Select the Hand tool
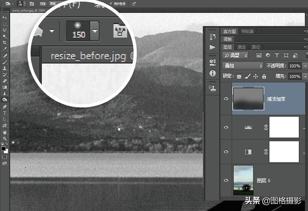Image resolution: width=308 pixels, height=211 pixels. [4, 132]
